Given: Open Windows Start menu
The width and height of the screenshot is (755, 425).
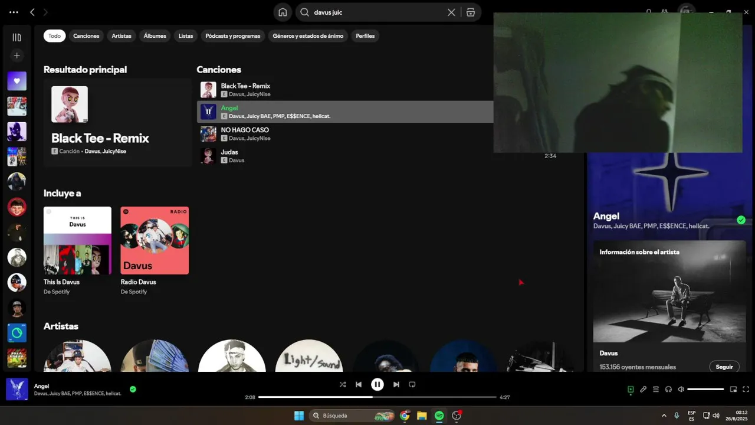Looking at the screenshot, I should [x=299, y=416].
